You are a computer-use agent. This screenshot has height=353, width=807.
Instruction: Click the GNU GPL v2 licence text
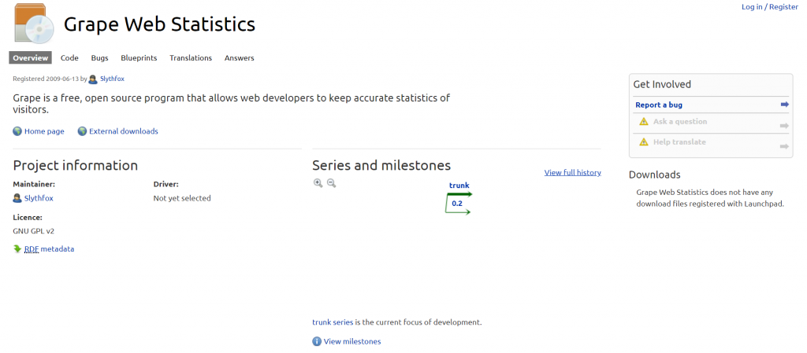pos(33,231)
